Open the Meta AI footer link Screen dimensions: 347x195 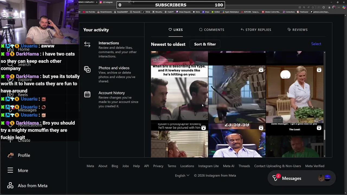pos(229,166)
